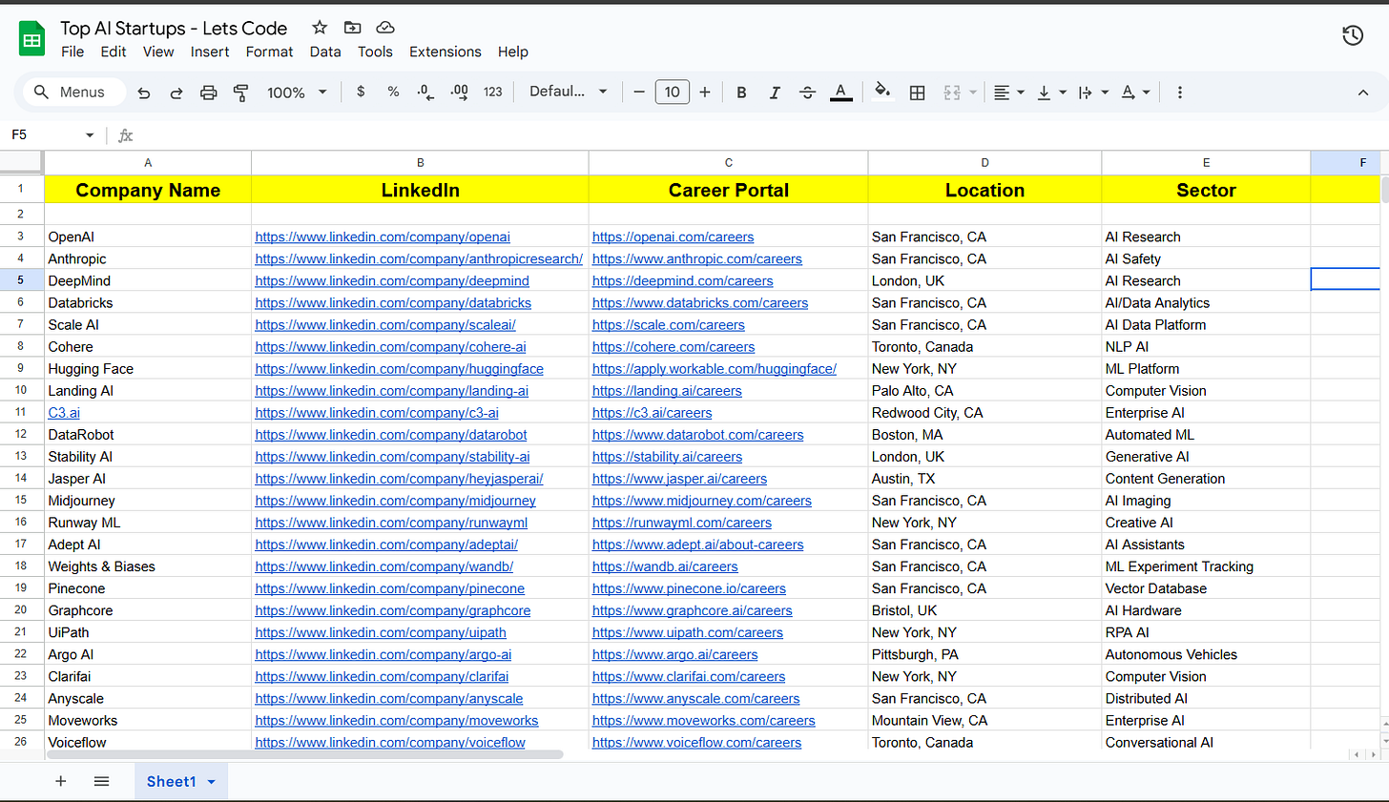This screenshot has height=802, width=1389.
Task: Check the cloud save status icon
Action: [x=385, y=28]
